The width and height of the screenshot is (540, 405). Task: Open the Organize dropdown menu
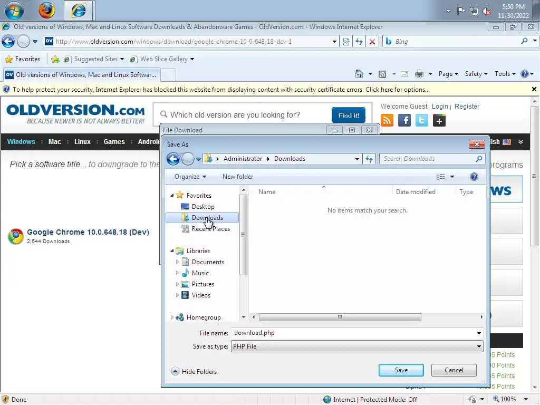point(190,177)
